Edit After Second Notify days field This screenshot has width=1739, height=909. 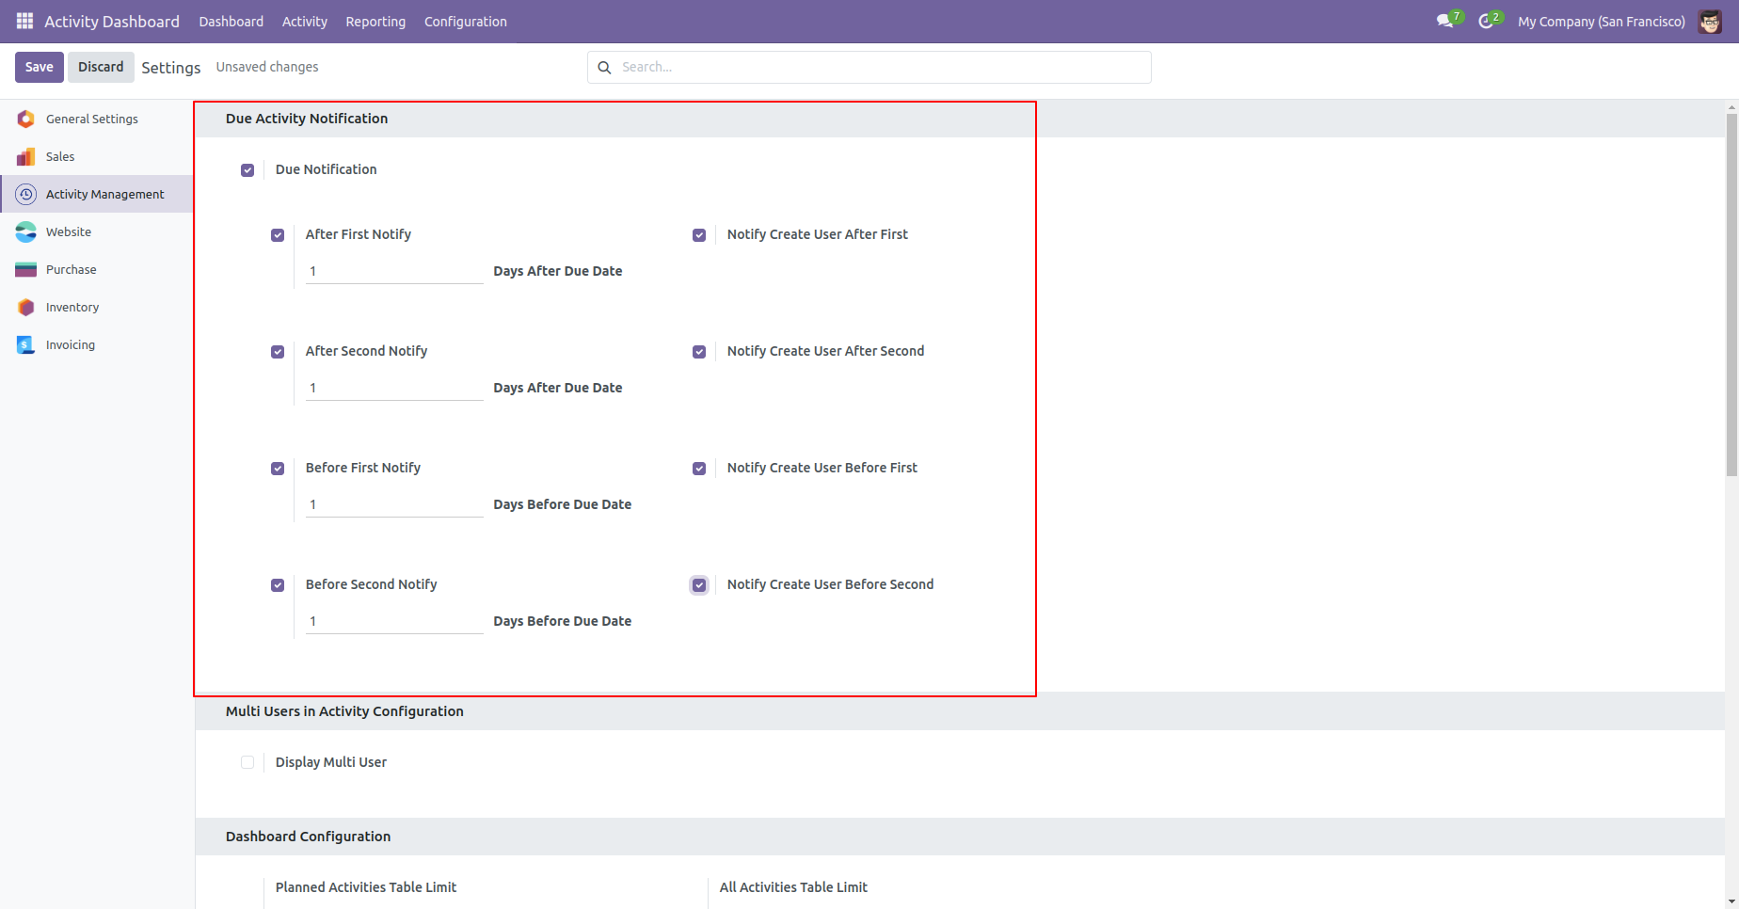coord(394,388)
